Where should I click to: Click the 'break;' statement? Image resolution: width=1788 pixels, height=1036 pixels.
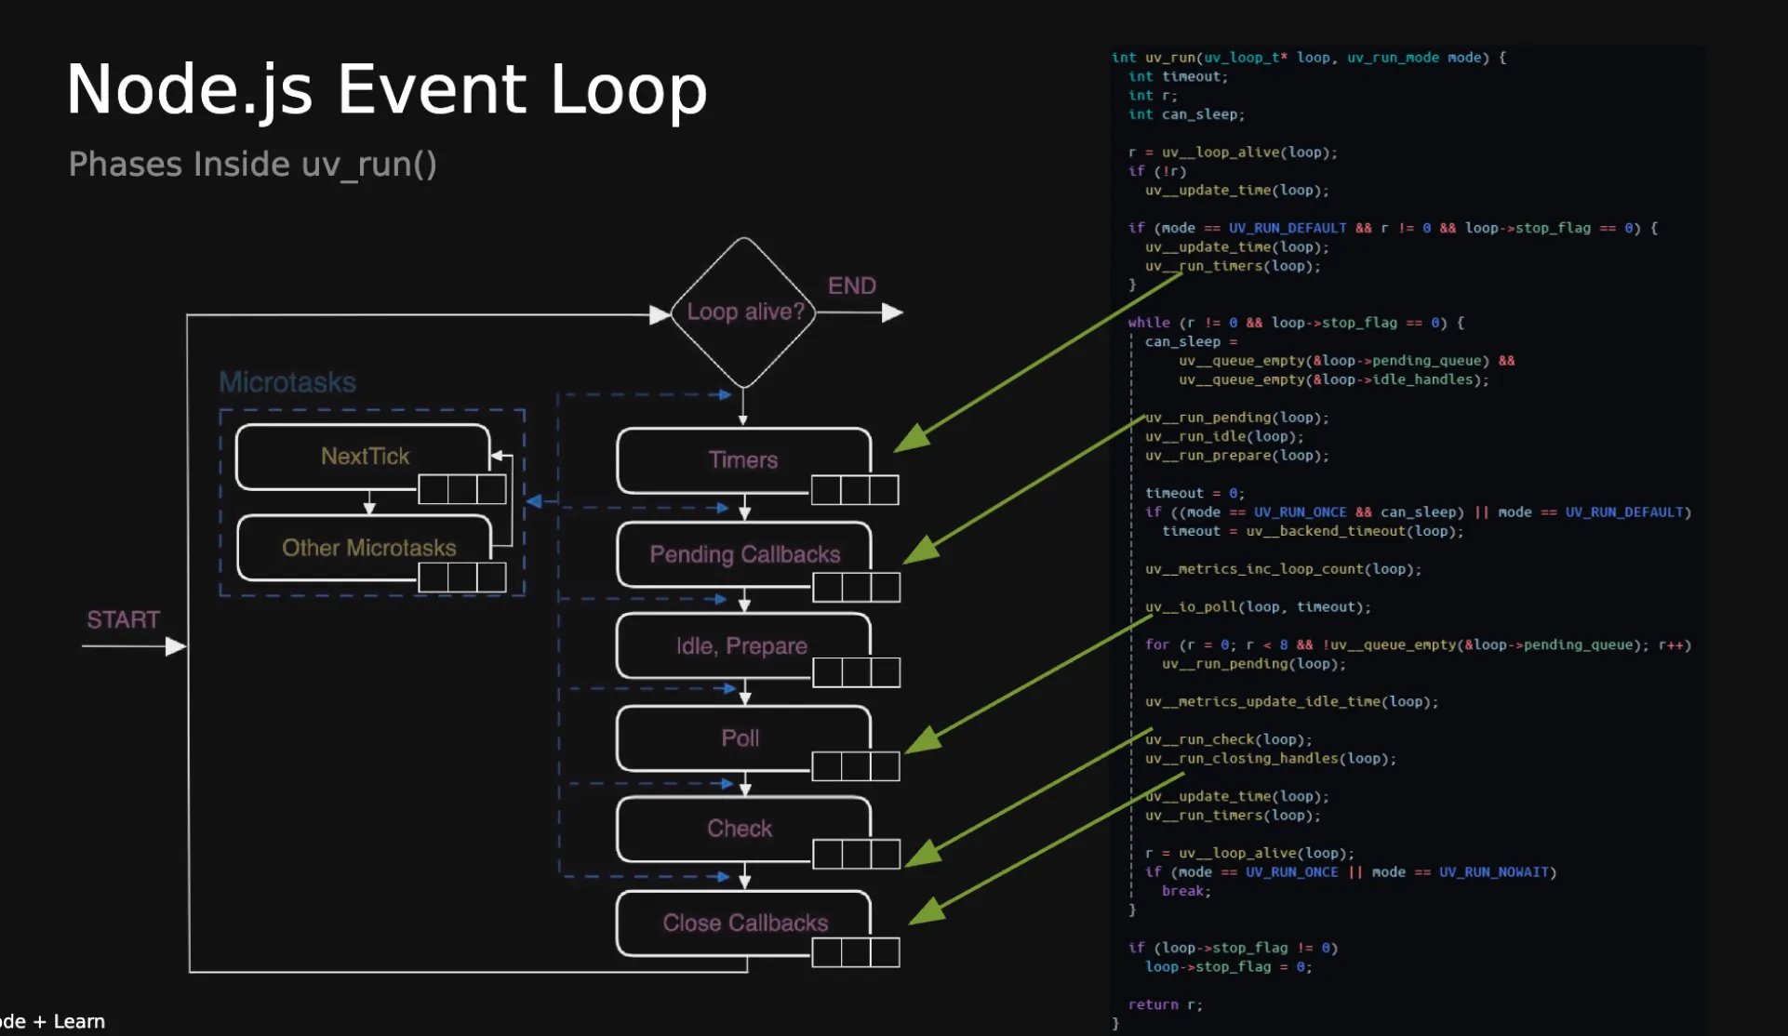click(x=1186, y=892)
